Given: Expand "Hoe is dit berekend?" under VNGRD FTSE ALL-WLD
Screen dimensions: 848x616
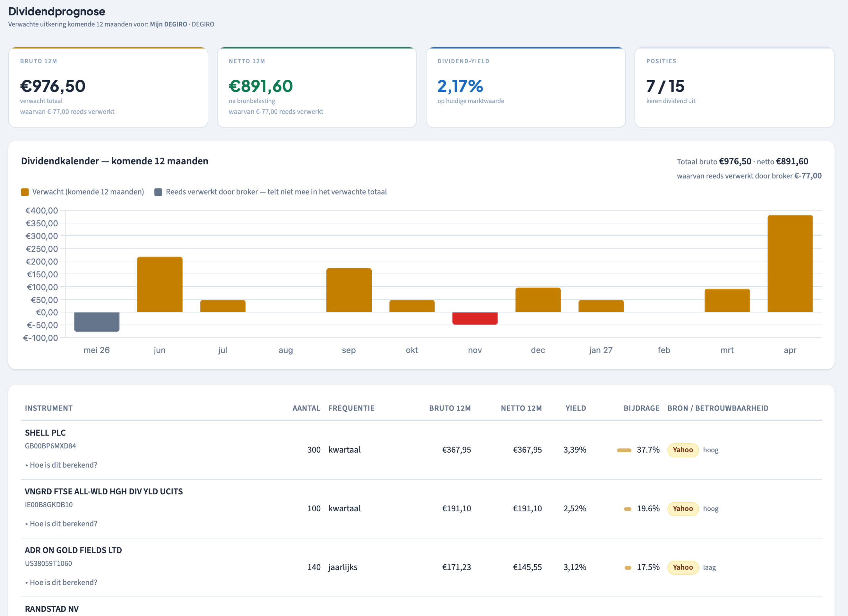Looking at the screenshot, I should 61,524.
